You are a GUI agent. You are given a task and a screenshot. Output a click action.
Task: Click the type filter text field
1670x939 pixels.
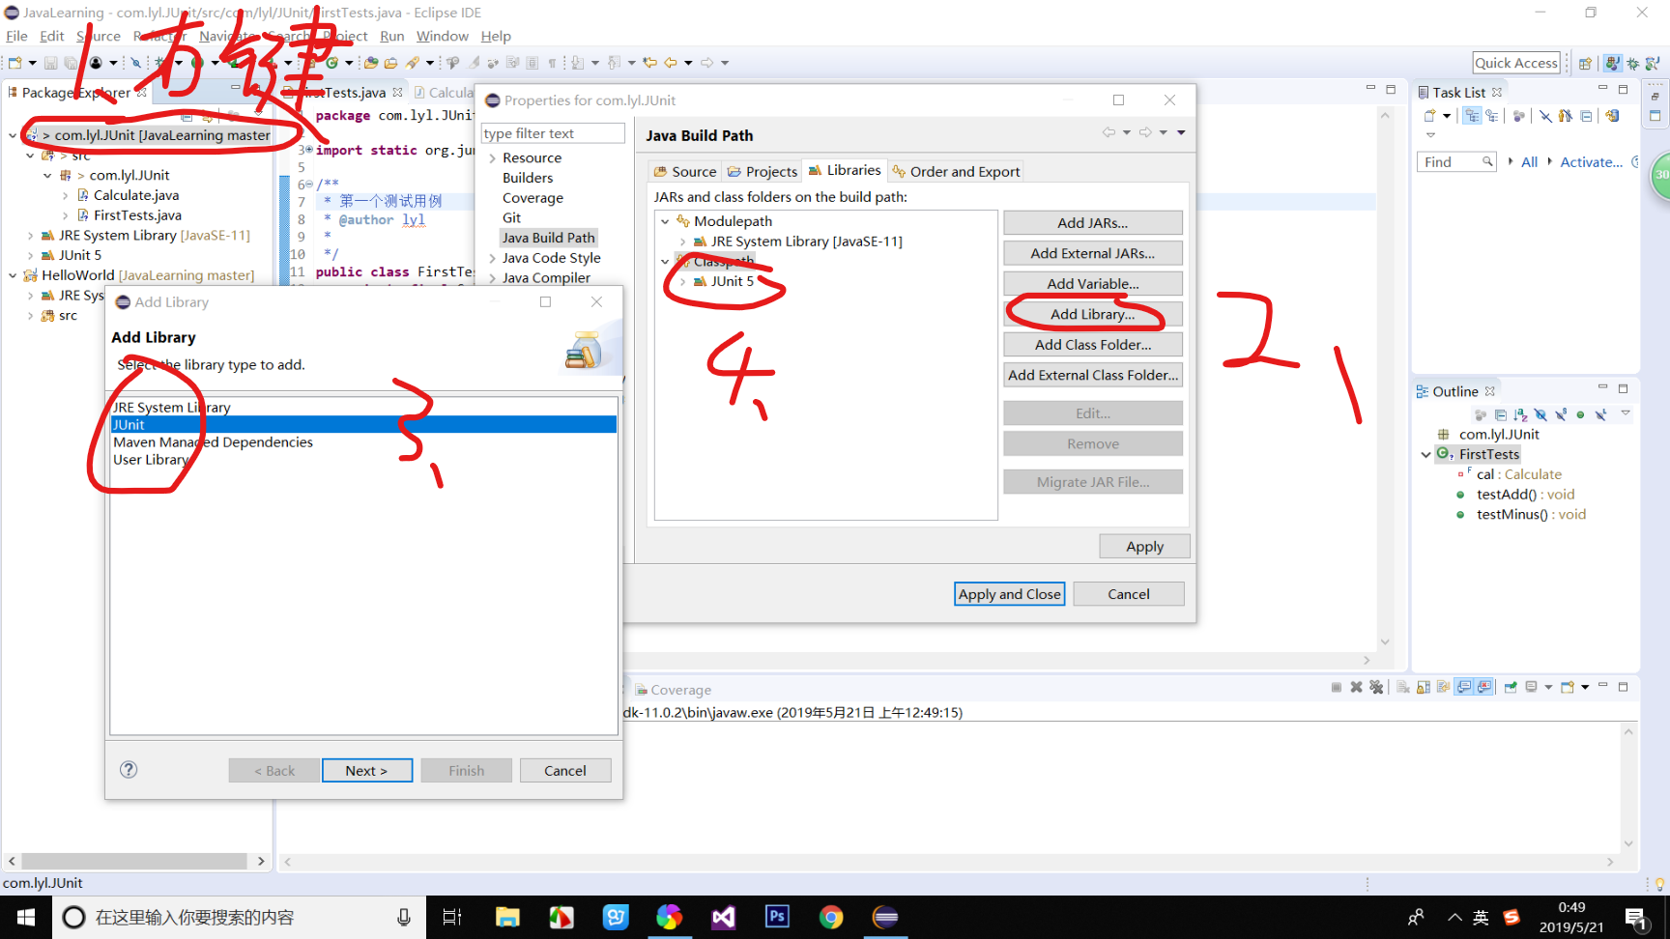click(552, 133)
